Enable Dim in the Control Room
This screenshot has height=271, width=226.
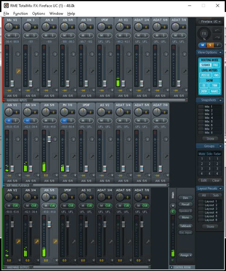(x=185, y=198)
